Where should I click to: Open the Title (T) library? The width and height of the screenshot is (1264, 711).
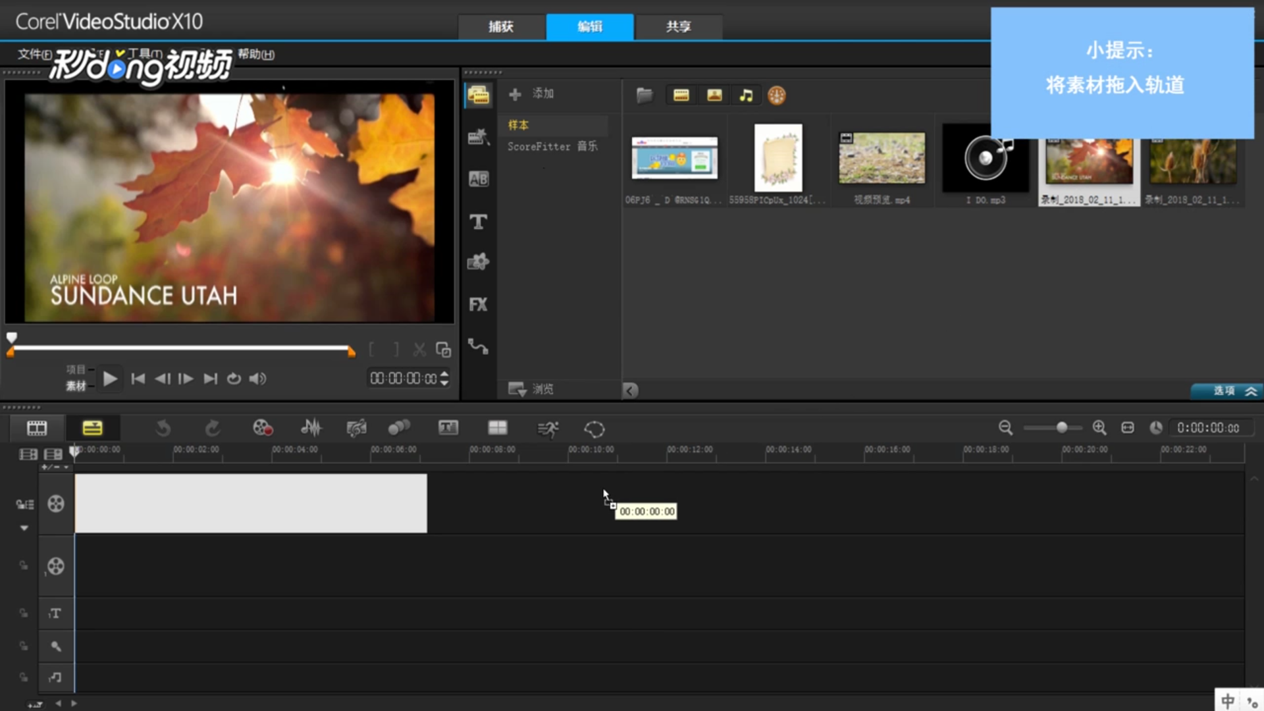[478, 222]
